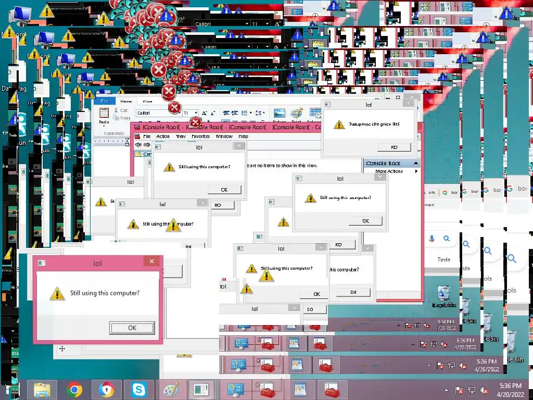Click the muted volume icon in main tray
Image resolution: width=533 pixels, height=400 pixels.
coord(484,391)
